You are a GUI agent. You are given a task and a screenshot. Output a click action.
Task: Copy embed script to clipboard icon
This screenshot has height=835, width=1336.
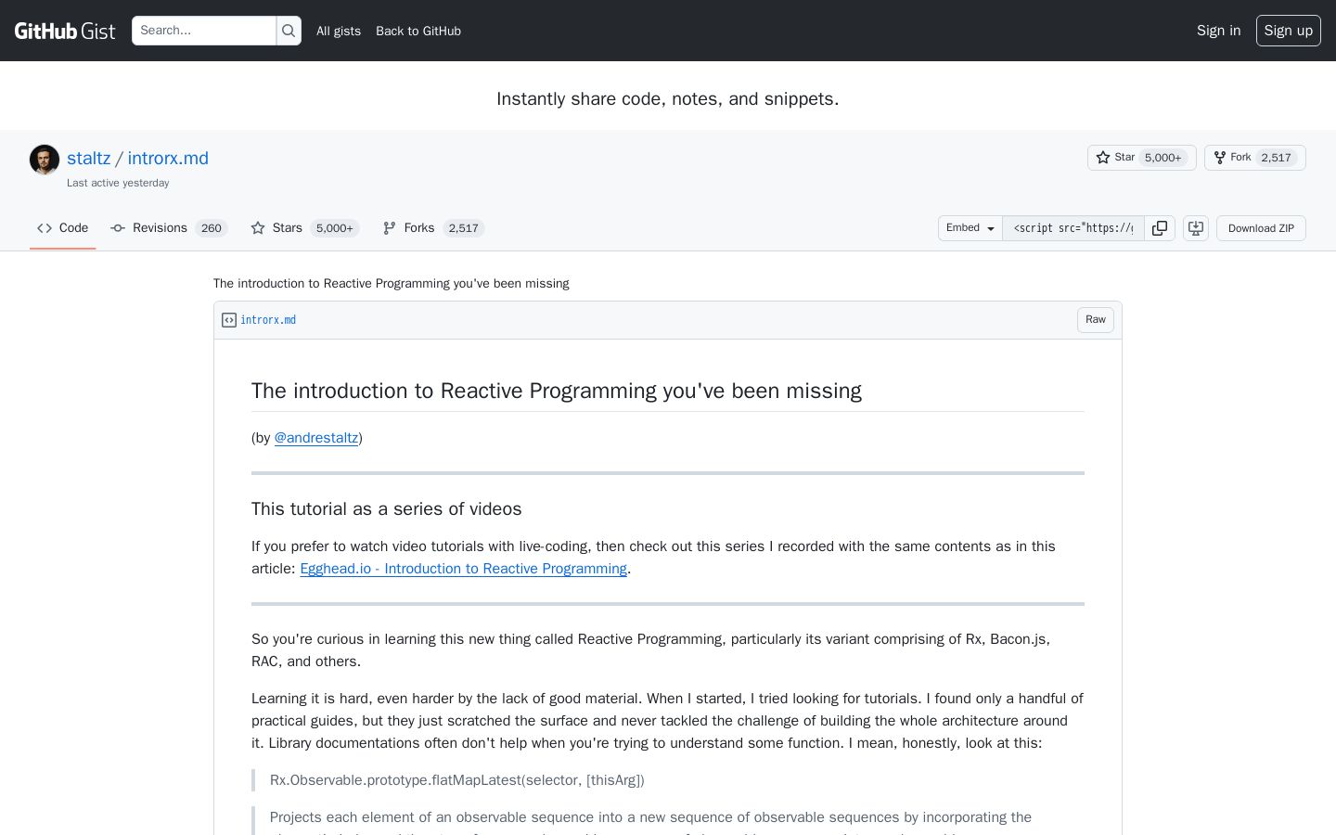[1160, 228]
